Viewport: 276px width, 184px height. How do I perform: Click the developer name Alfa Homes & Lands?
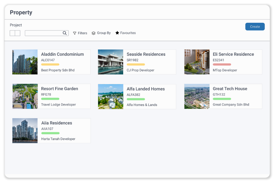coord(142,105)
